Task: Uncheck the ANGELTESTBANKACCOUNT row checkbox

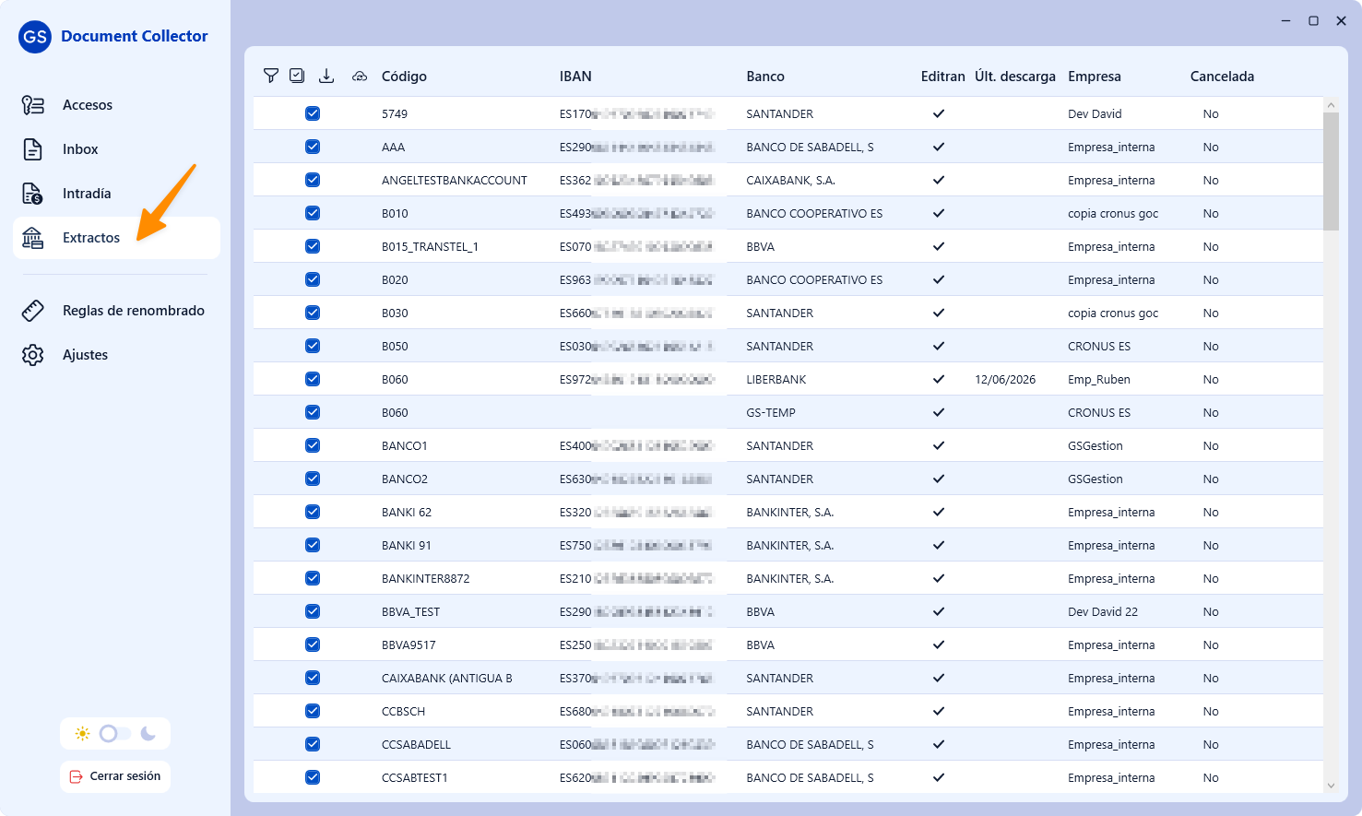Action: pos(313,180)
